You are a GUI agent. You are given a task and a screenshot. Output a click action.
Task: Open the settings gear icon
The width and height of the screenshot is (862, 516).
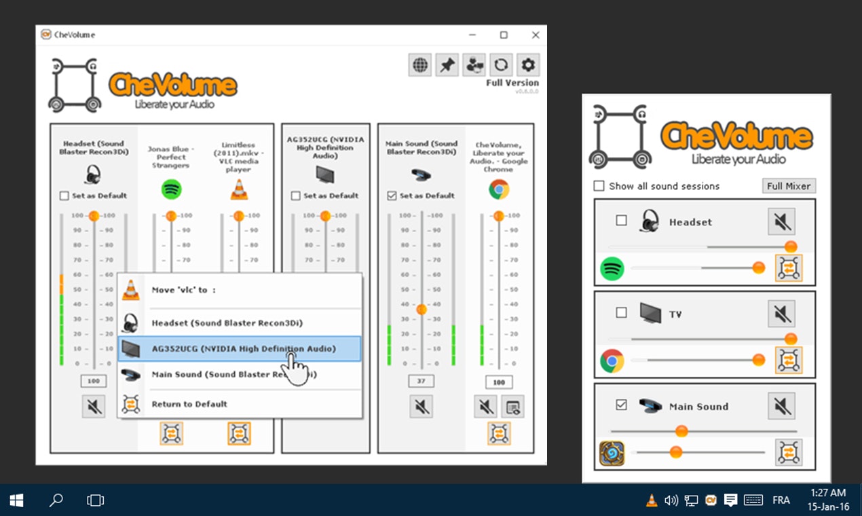click(x=528, y=65)
